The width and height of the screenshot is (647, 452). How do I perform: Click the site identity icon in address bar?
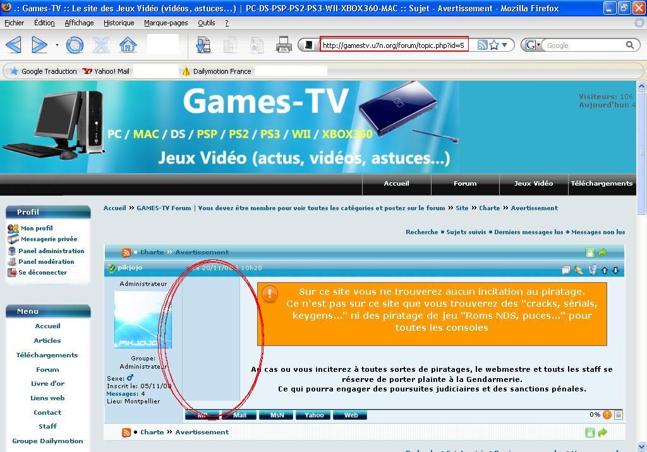pyautogui.click(x=308, y=45)
